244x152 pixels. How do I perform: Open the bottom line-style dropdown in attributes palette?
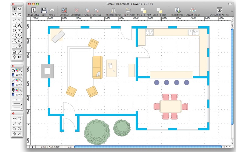pyautogui.click(x=17, y=107)
